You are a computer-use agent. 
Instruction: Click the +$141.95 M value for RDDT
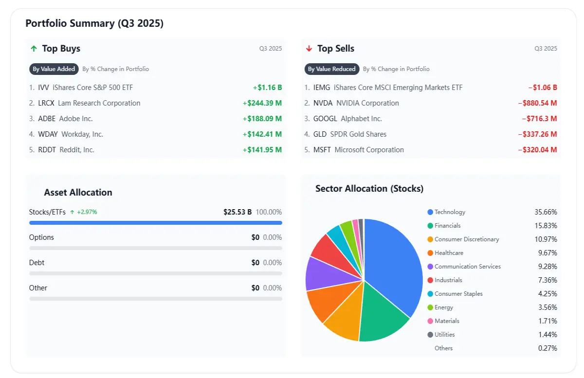(x=262, y=150)
